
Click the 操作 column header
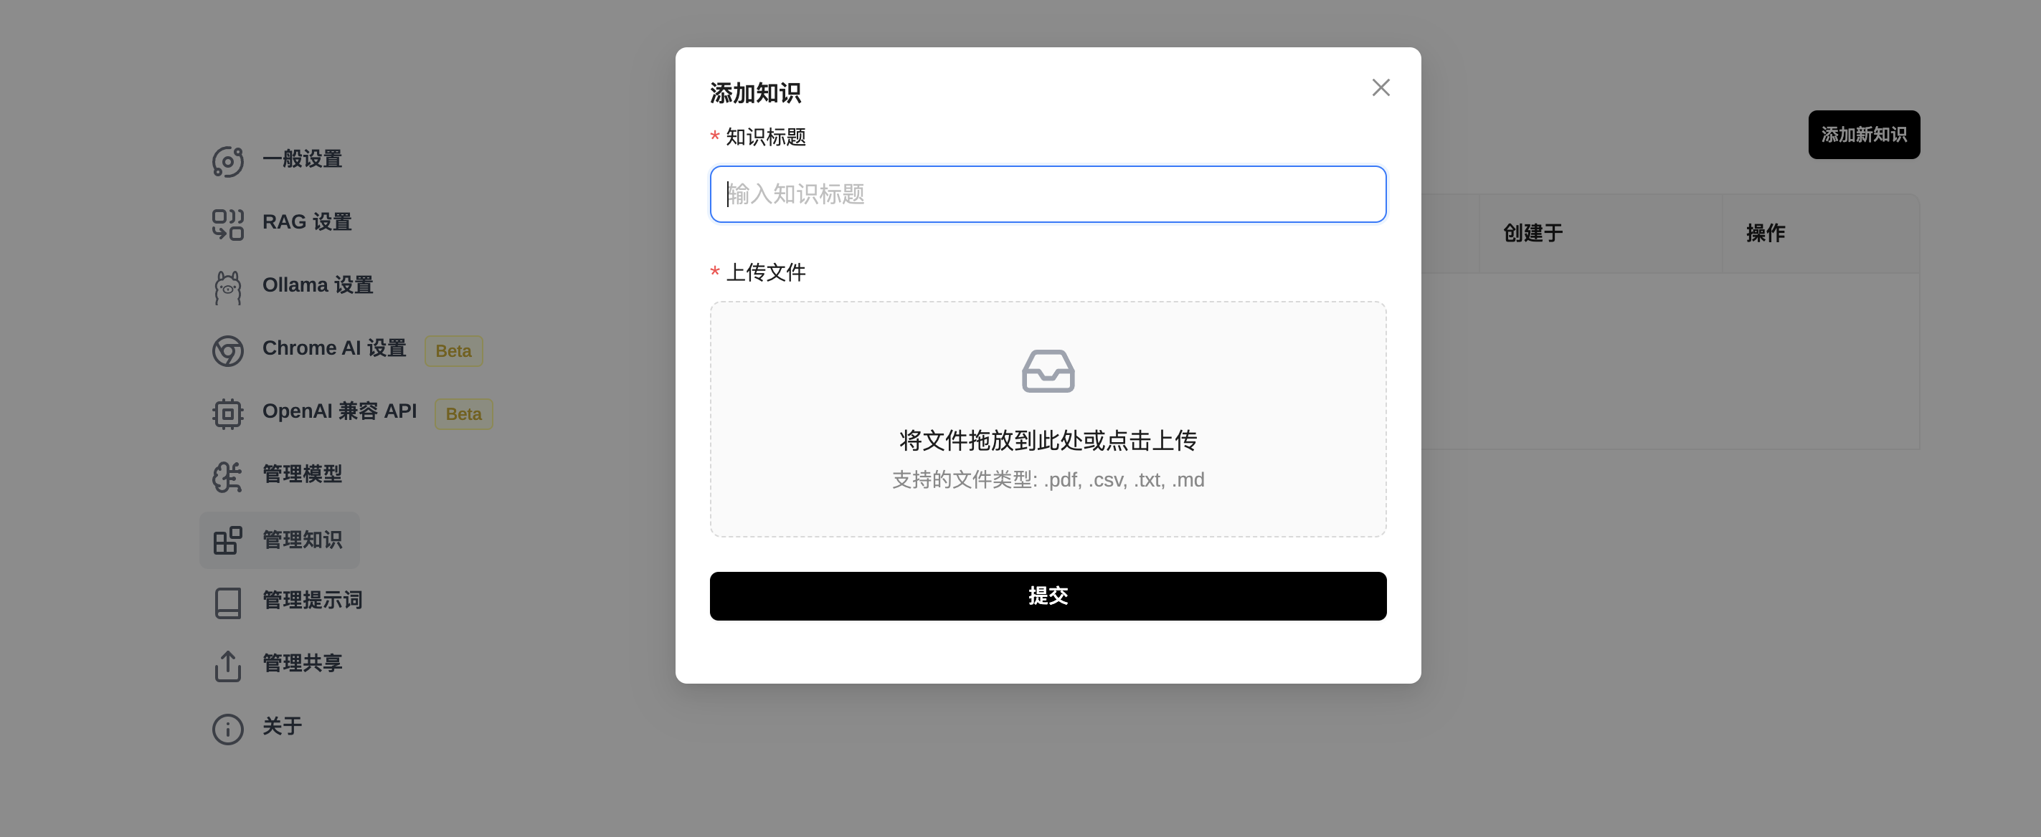click(1766, 234)
